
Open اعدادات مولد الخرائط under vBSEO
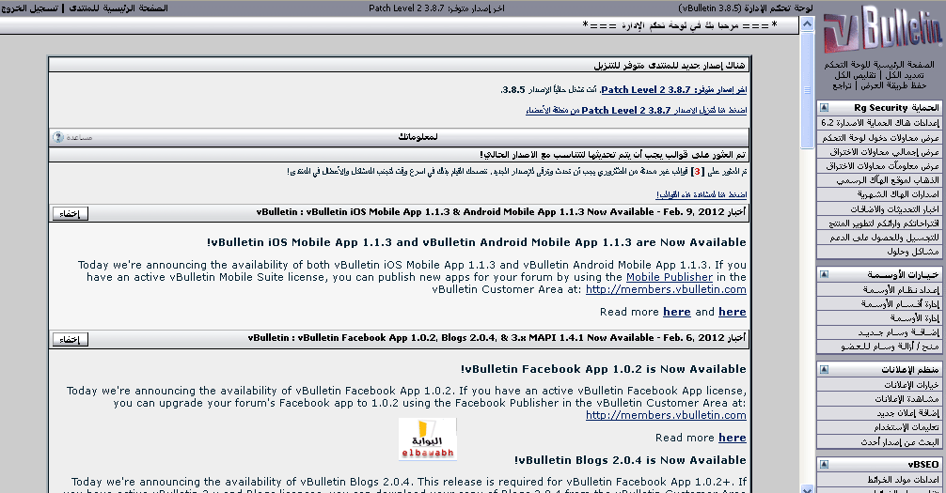point(879,480)
